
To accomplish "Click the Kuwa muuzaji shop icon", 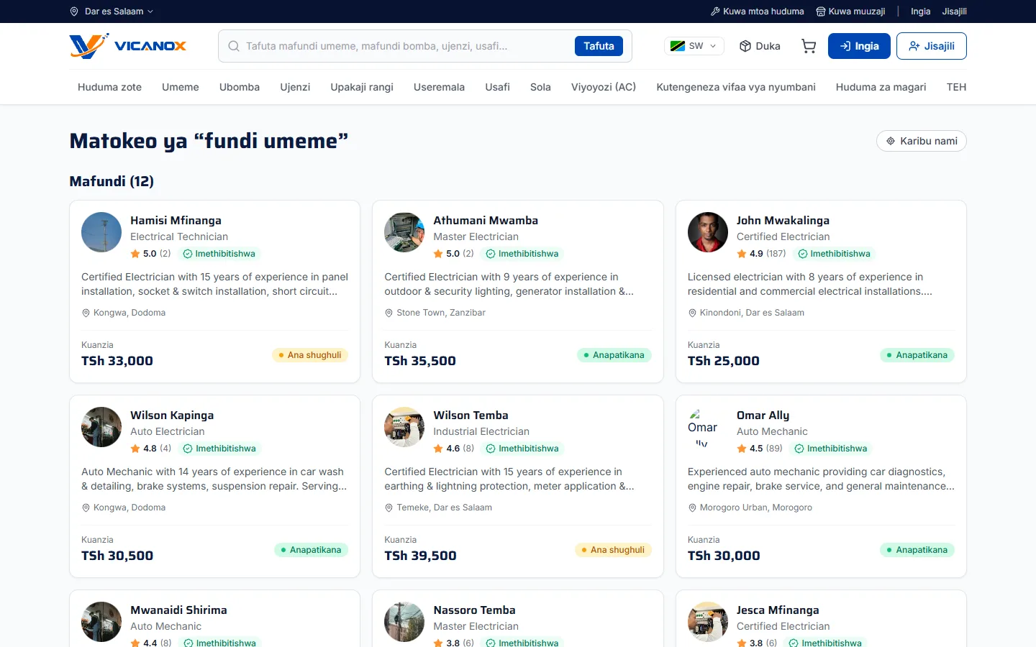I will tap(821, 12).
